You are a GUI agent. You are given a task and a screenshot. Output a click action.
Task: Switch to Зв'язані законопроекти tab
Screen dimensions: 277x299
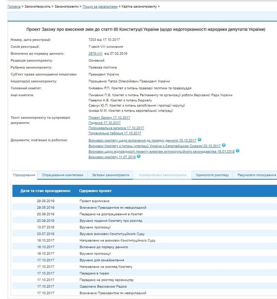tap(111, 175)
